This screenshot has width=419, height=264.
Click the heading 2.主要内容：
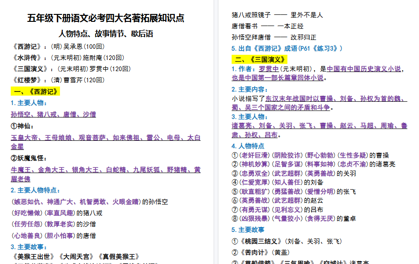250,90
